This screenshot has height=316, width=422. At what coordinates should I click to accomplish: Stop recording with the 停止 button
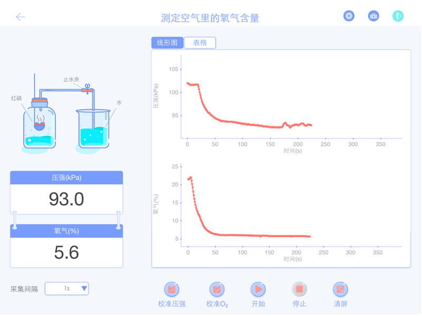299,289
